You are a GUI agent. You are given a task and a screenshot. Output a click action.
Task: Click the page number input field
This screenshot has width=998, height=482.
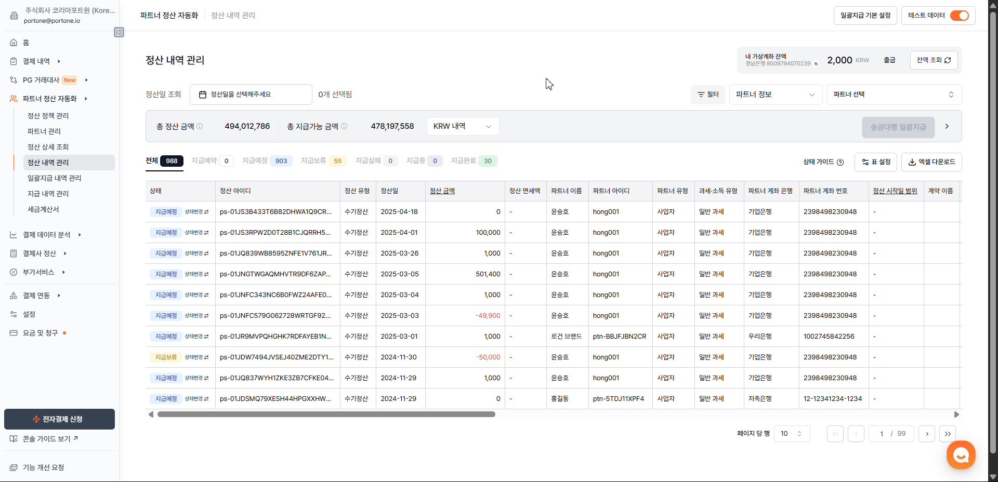click(881, 434)
